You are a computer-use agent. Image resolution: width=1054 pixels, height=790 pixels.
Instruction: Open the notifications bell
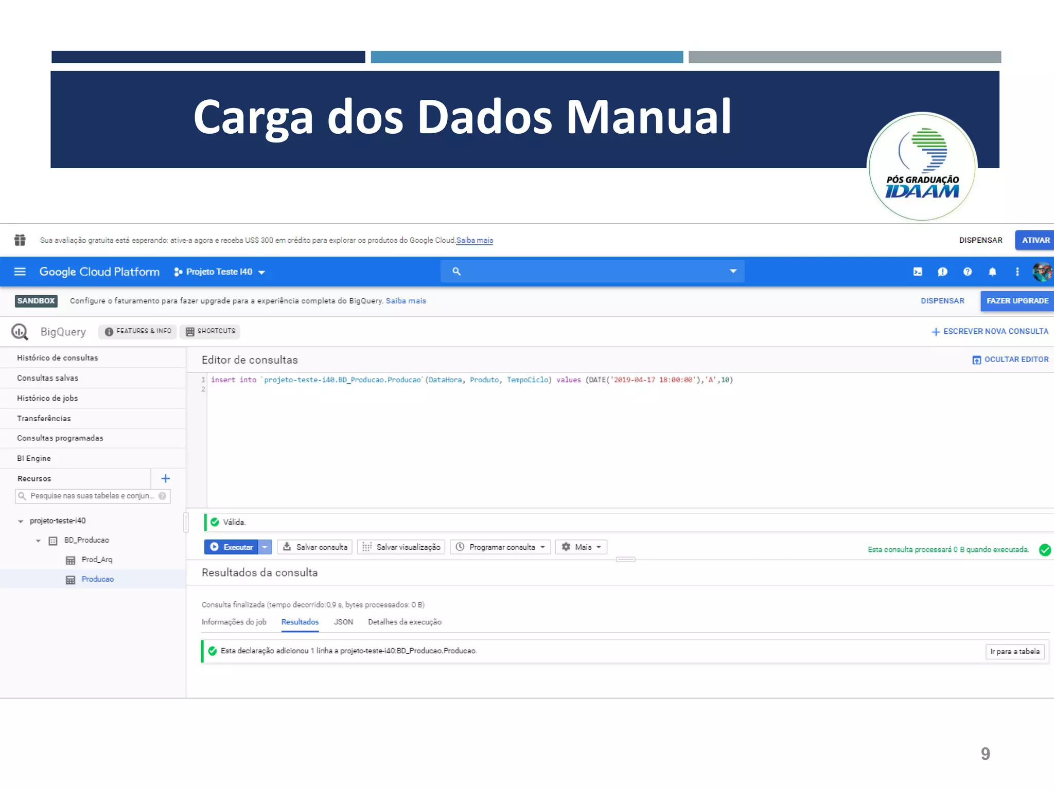tap(992, 272)
